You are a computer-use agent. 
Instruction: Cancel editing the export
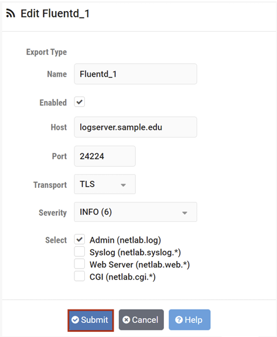[x=141, y=320]
